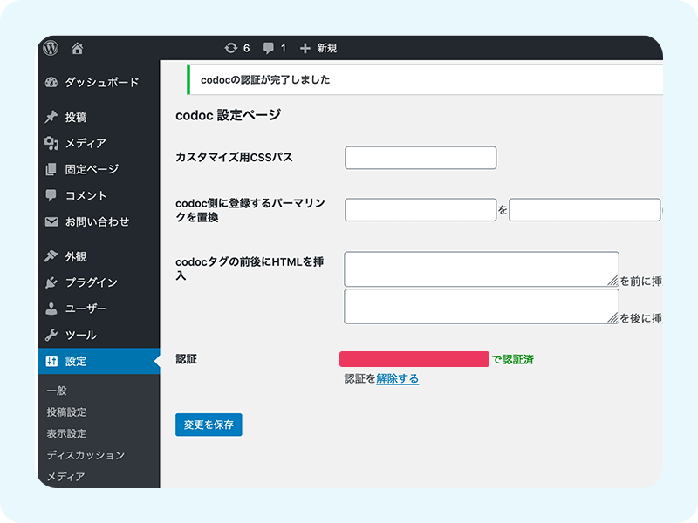Click the 認証 row label
Image resolution: width=698 pixels, height=523 pixels.
coord(186,359)
